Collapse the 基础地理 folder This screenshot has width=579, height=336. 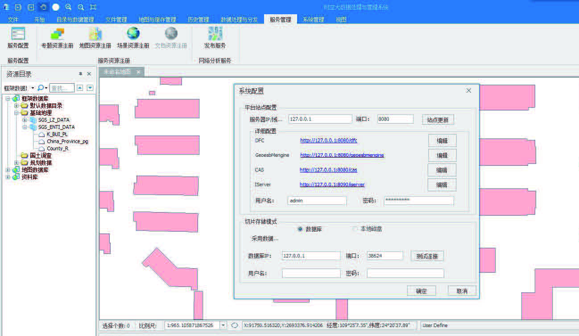(16, 113)
